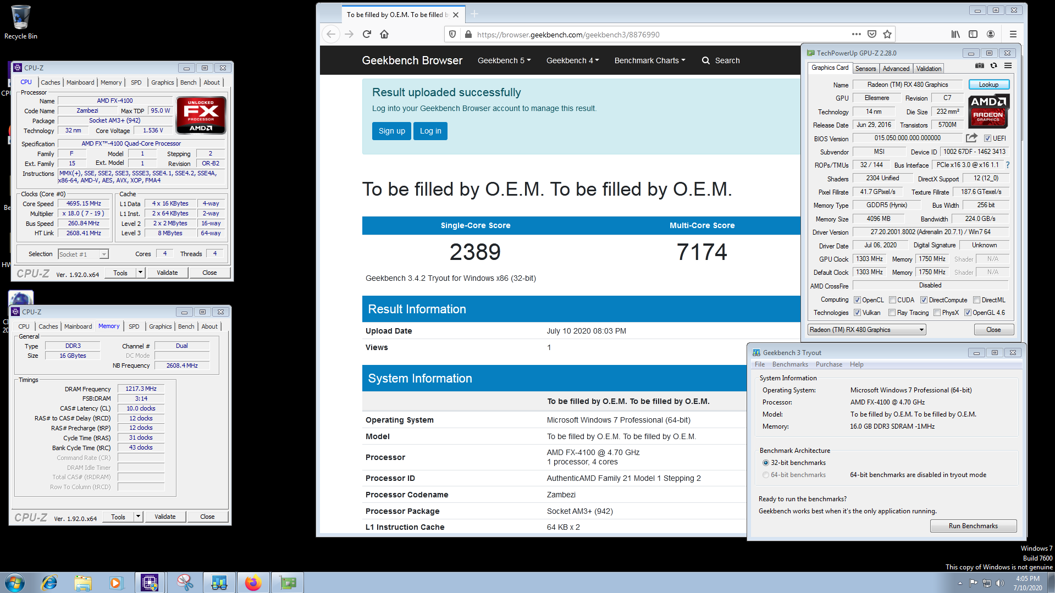1055x593 pixels.
Task: Click Lookup button in GPU-Z
Action: (x=988, y=85)
